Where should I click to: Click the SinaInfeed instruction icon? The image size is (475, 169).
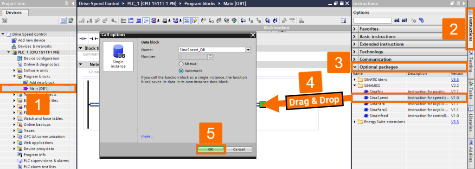point(366,116)
